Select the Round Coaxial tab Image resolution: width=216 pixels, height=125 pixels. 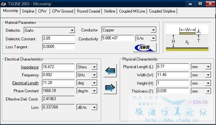tap(89, 11)
